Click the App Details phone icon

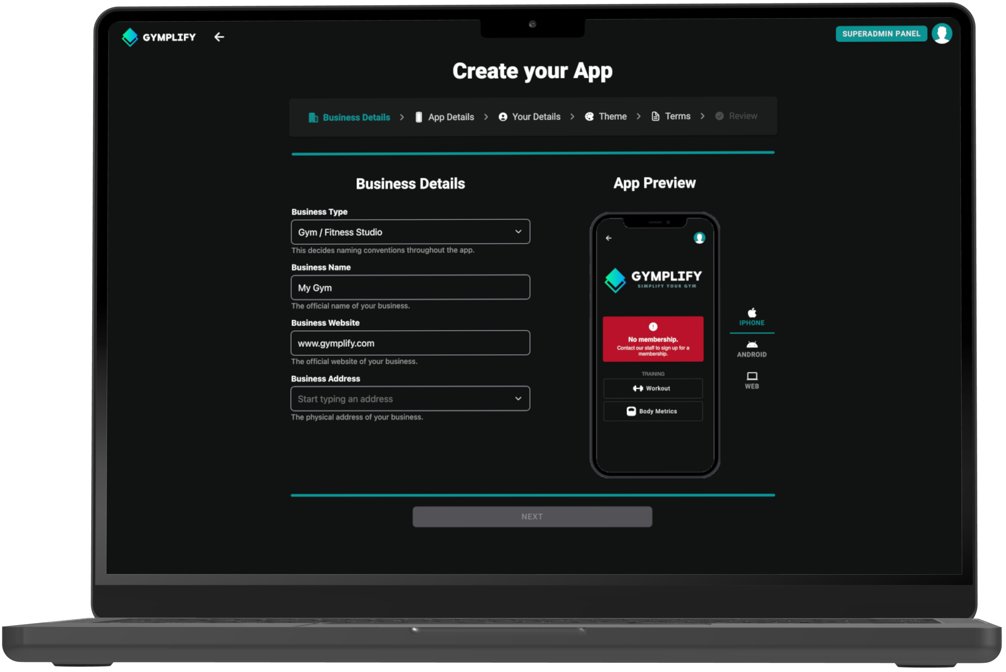point(418,116)
